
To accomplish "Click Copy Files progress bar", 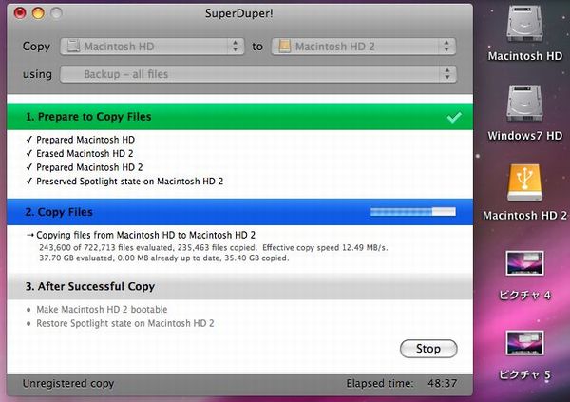I will tap(413, 211).
